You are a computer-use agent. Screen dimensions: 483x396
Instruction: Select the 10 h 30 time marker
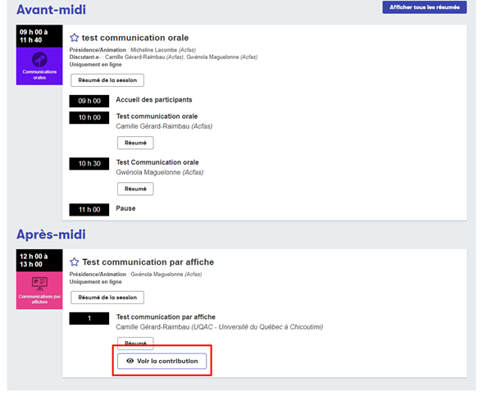[x=89, y=163]
